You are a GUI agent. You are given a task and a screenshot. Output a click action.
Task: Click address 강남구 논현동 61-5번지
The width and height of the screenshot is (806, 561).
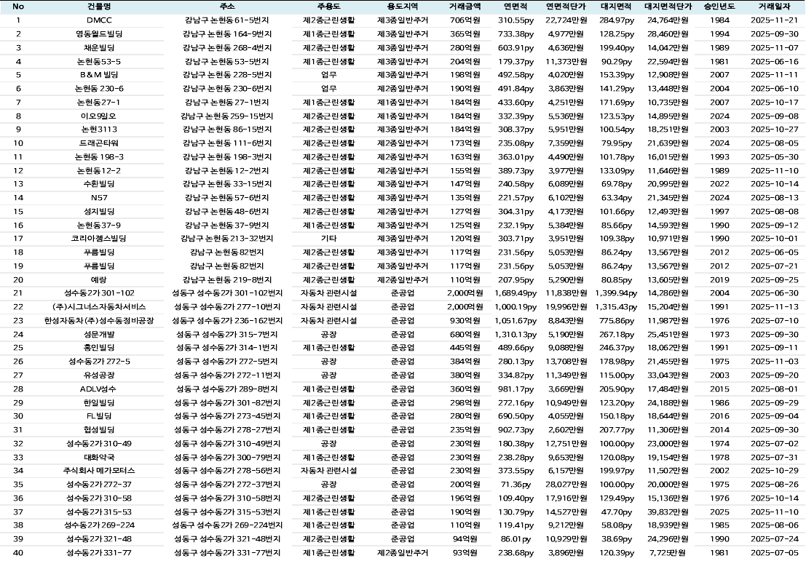(226, 20)
